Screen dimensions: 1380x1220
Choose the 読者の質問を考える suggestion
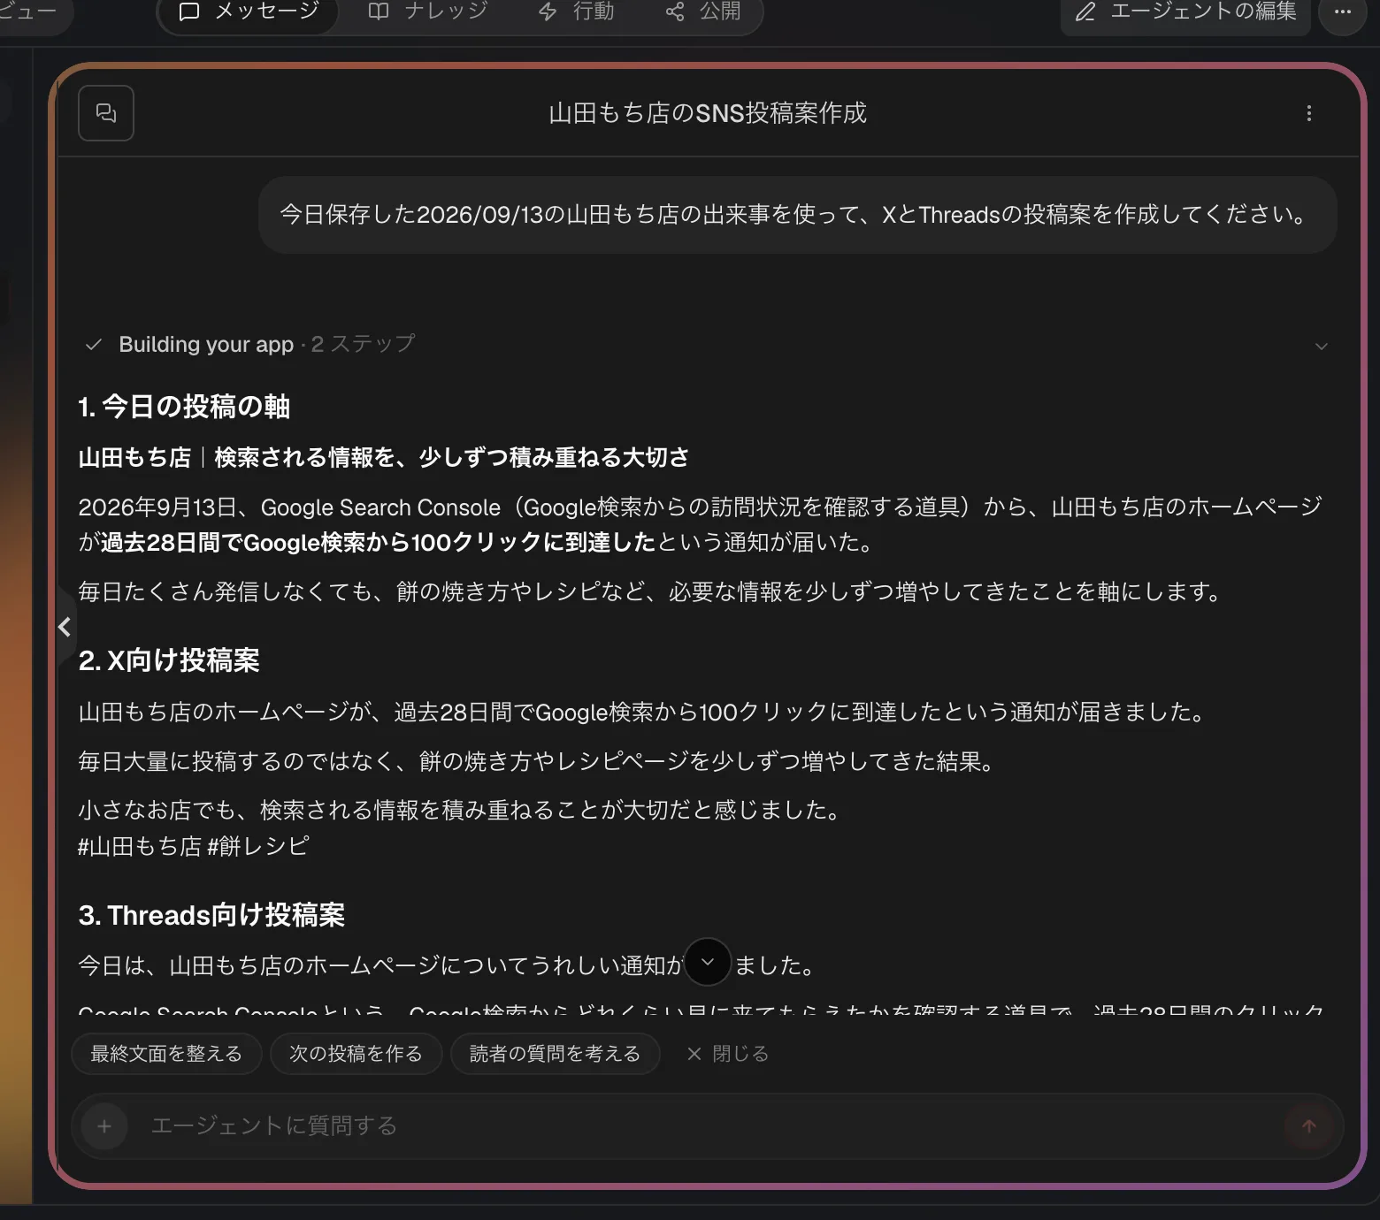[x=555, y=1054]
